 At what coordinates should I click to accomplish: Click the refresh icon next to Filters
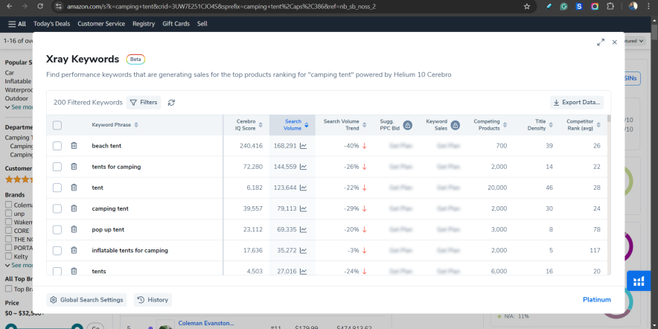tap(172, 103)
